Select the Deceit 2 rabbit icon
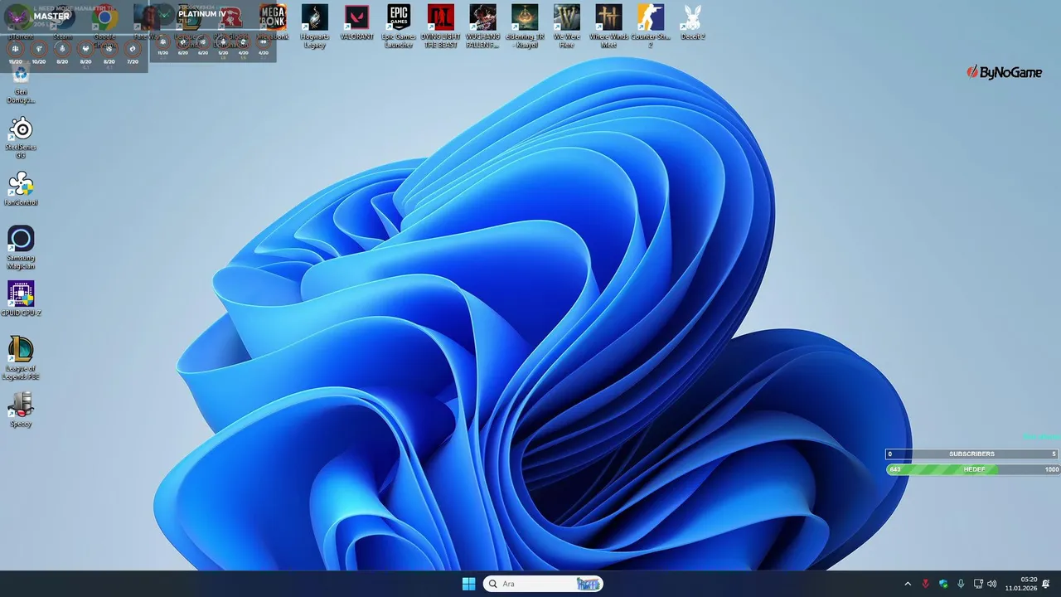This screenshot has height=597, width=1061. pos(692,22)
